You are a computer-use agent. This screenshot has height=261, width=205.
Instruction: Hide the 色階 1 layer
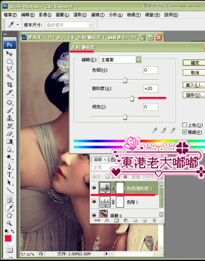click(94, 202)
